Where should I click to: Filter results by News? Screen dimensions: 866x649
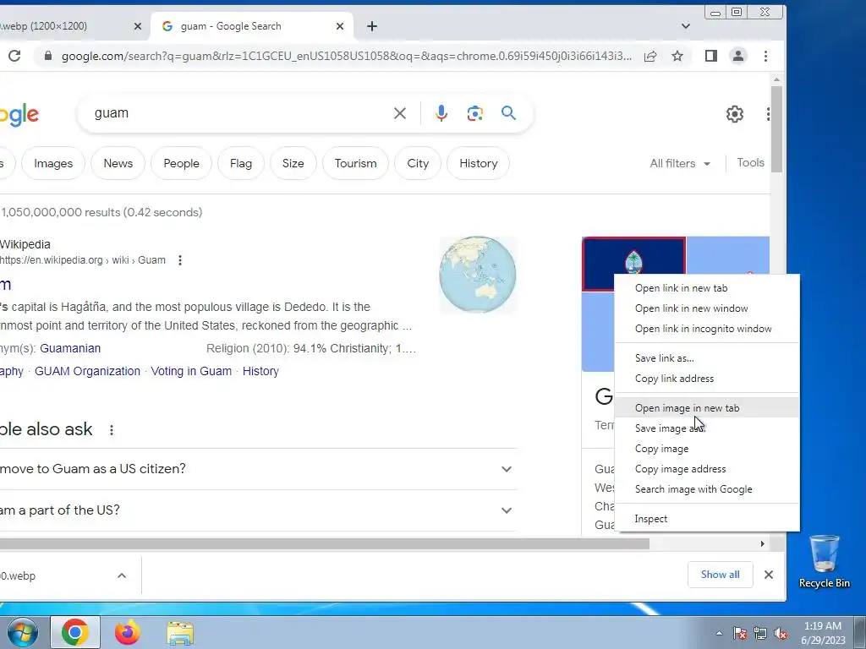pos(118,163)
